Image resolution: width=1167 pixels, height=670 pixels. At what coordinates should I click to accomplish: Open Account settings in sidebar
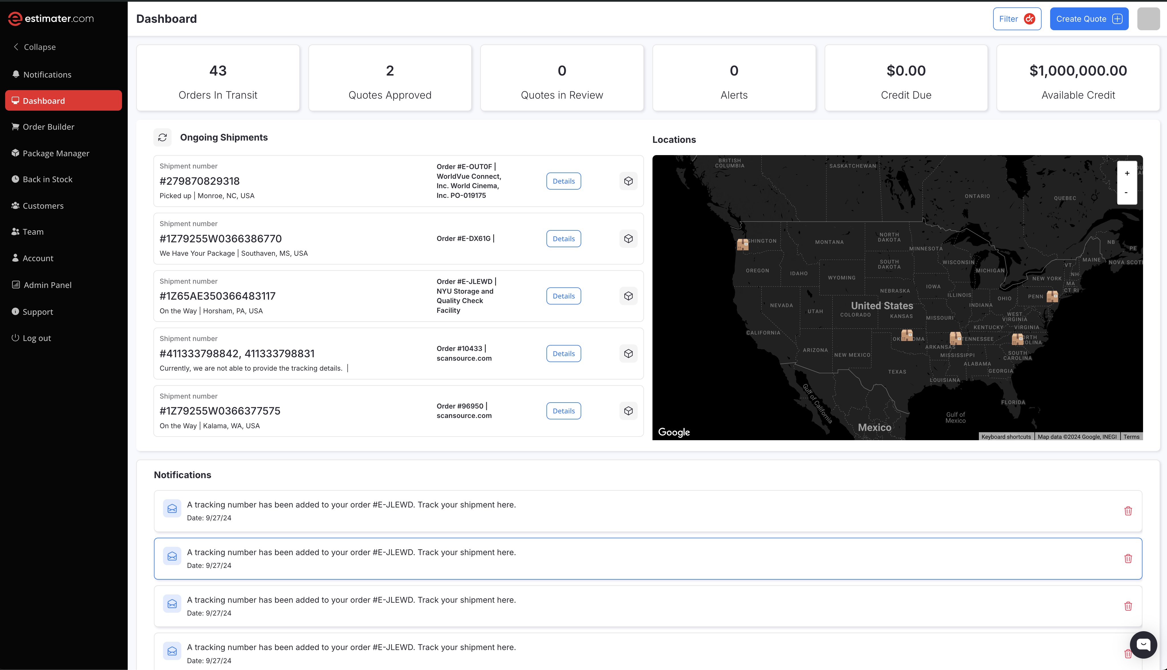click(33, 258)
